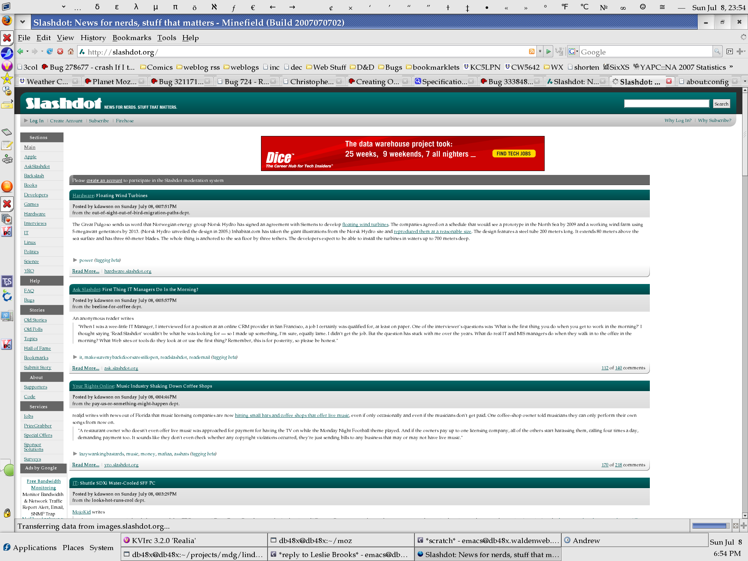Screen dimensions: 748x561
Task: Switch to the Andrew taskbar window
Action: pos(634,540)
